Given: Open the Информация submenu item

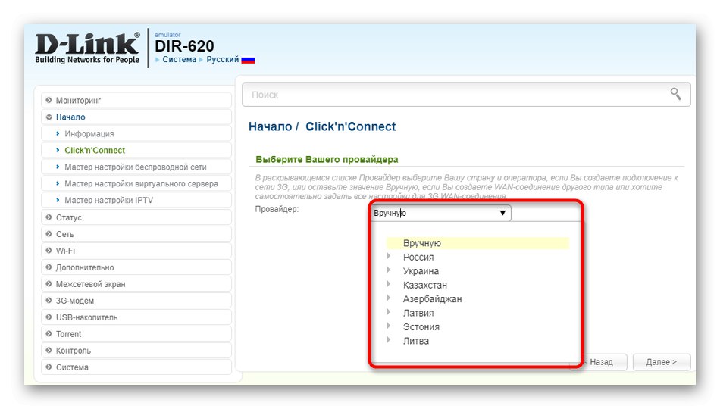Looking at the screenshot, I should coord(136,133).
